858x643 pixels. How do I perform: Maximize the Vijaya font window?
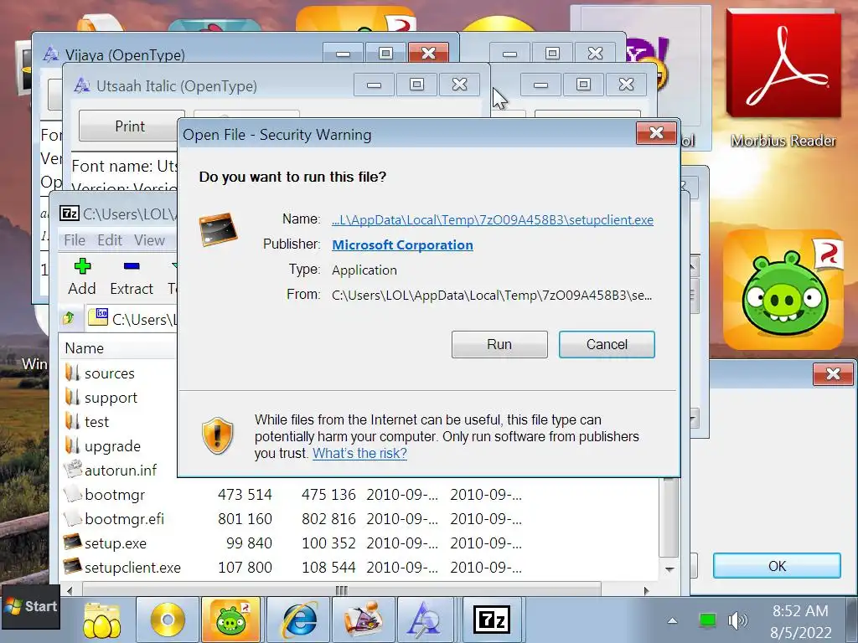click(x=385, y=53)
